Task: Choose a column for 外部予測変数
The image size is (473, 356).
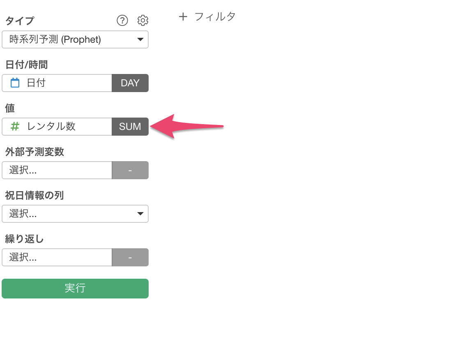Action: coord(57,170)
